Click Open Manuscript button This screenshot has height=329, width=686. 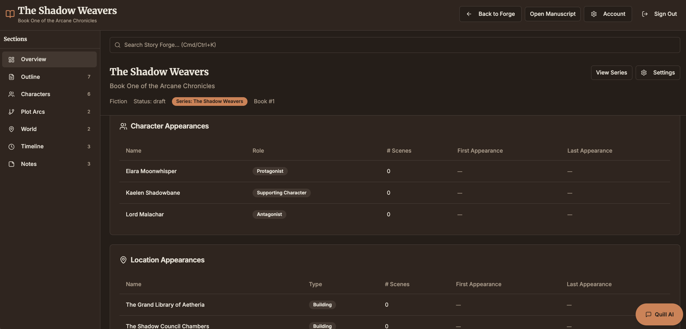(553, 14)
